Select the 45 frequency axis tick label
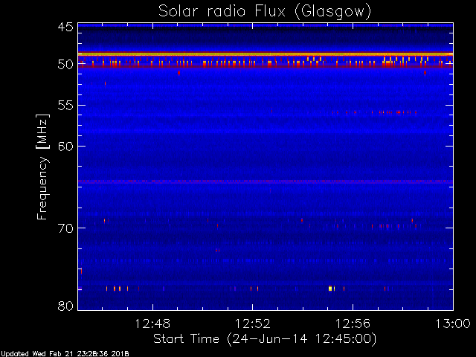 [65, 27]
